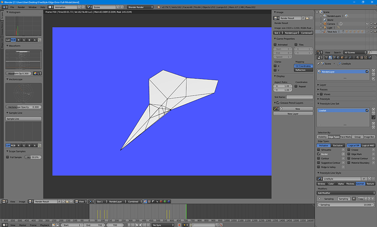Expand the Passes panel
This screenshot has height=227, width=377.
(x=322, y=89)
